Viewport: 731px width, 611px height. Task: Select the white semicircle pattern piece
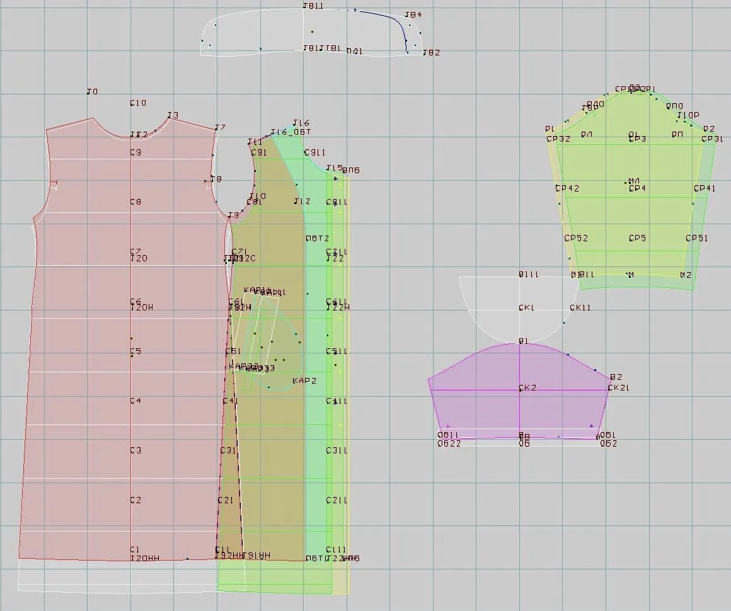(519, 309)
